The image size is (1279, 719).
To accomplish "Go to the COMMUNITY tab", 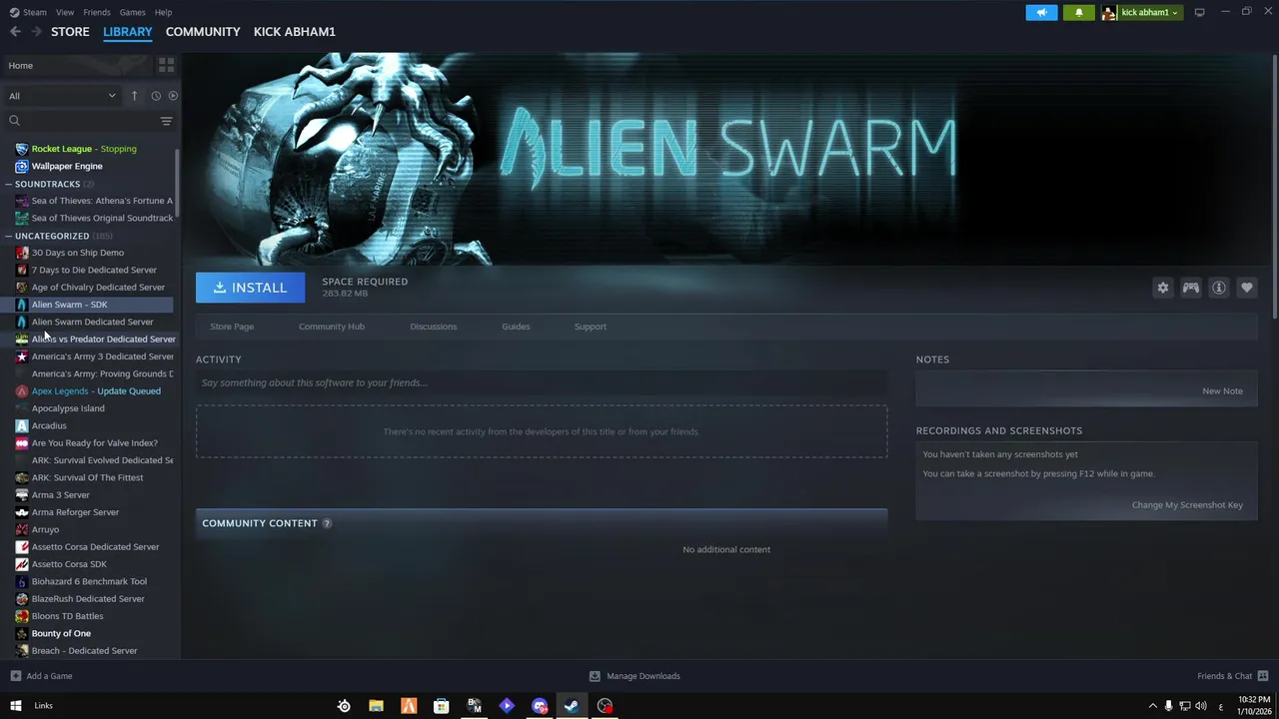I will coord(203,32).
